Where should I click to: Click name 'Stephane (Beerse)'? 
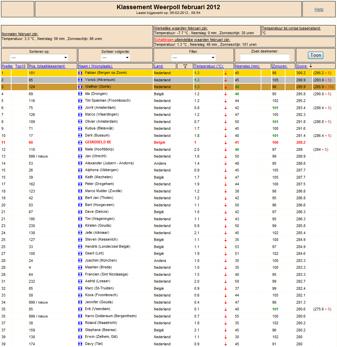pyautogui.click(x=101, y=330)
